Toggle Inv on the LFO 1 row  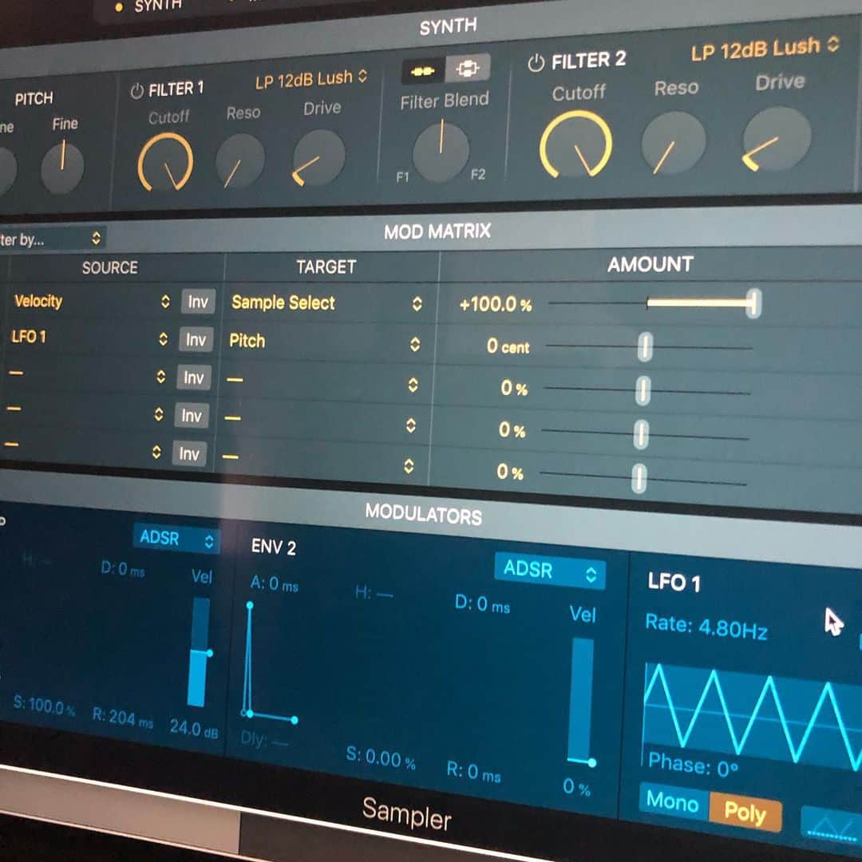(x=196, y=340)
